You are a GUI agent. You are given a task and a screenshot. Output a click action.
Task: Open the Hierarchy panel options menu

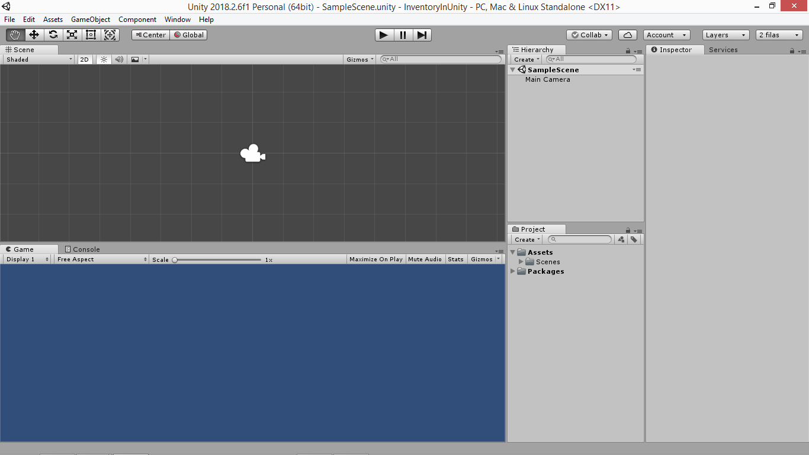(x=638, y=52)
